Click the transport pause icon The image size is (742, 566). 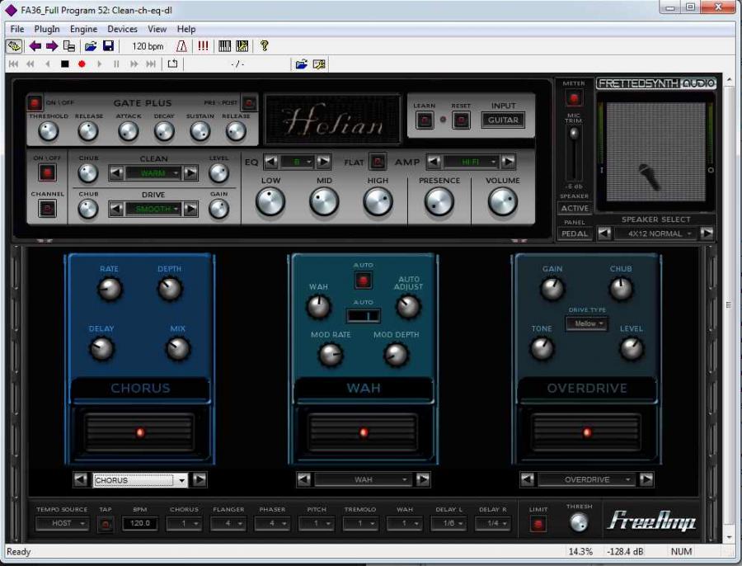pos(116,64)
